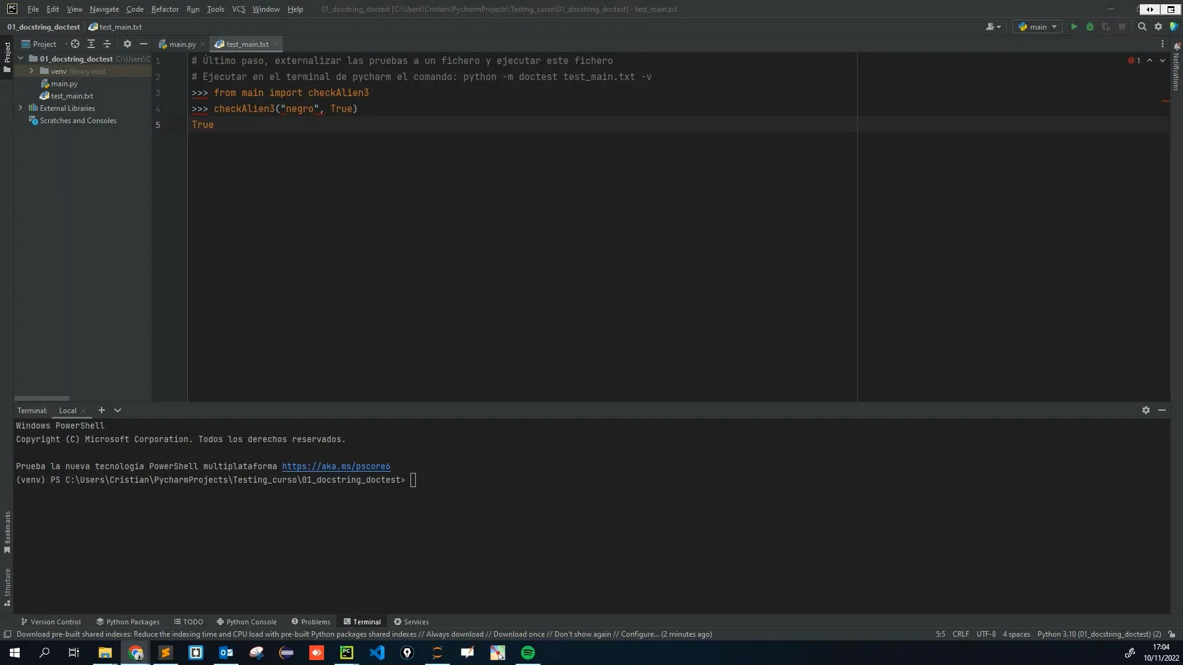Launch Spotify from the taskbar
The height and width of the screenshot is (665, 1183).
click(x=528, y=653)
